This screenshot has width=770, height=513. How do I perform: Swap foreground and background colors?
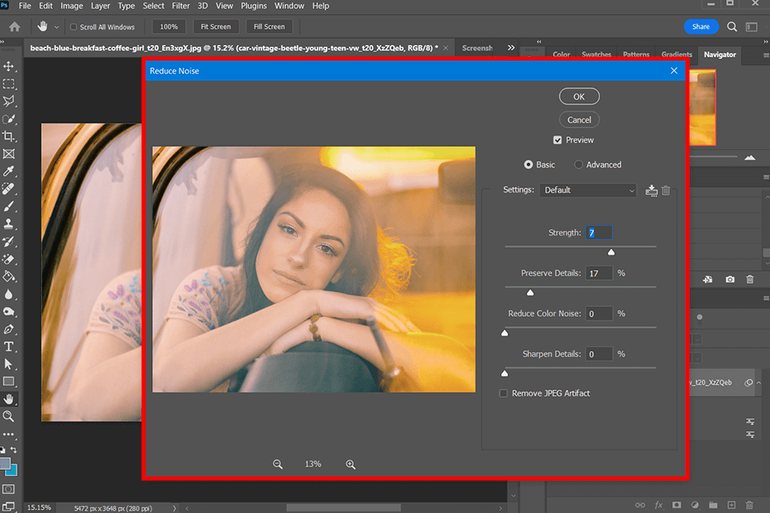14,450
